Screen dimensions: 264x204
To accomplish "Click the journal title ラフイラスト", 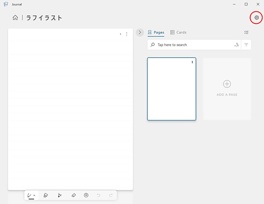I will (x=44, y=18).
